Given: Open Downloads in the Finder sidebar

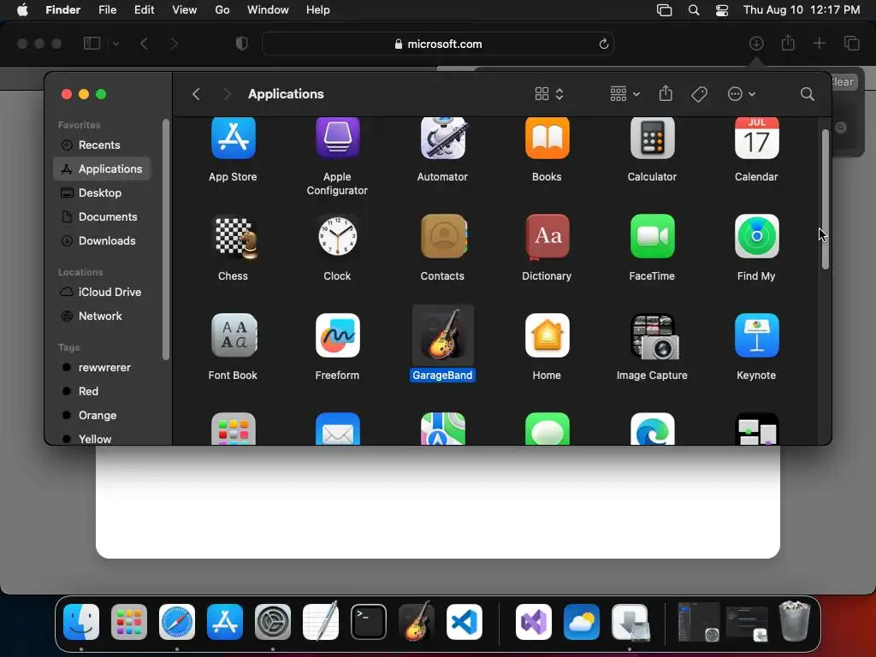Looking at the screenshot, I should 102,240.
